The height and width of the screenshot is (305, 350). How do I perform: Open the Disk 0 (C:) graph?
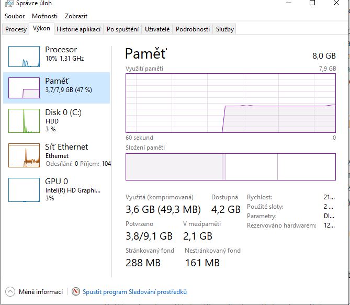[x=24, y=120]
